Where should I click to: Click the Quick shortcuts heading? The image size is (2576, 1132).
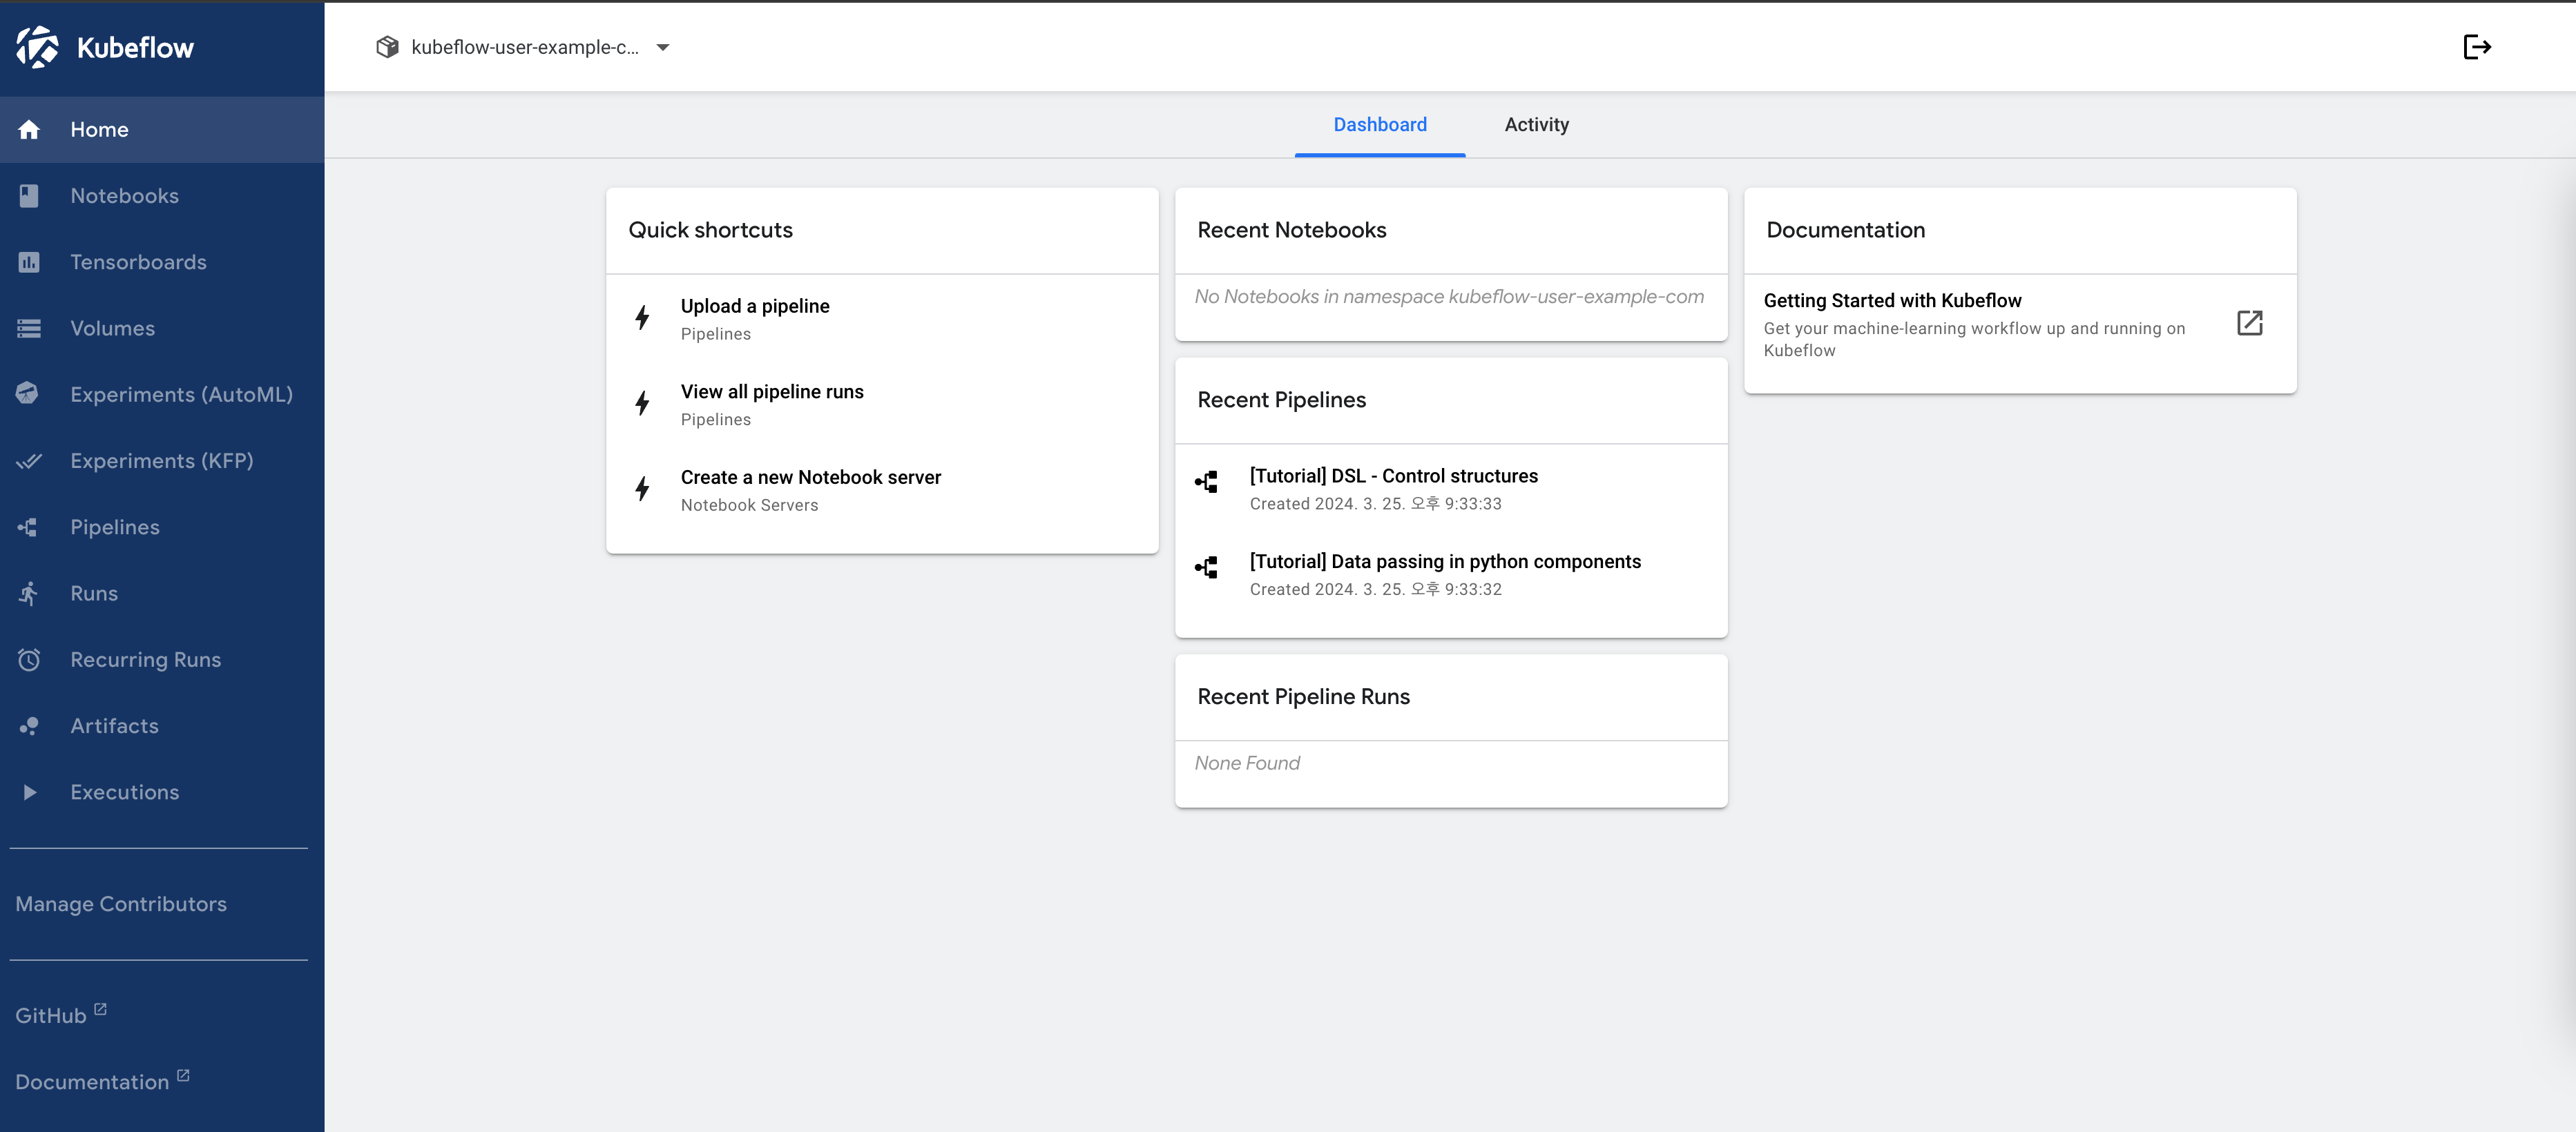coord(710,230)
